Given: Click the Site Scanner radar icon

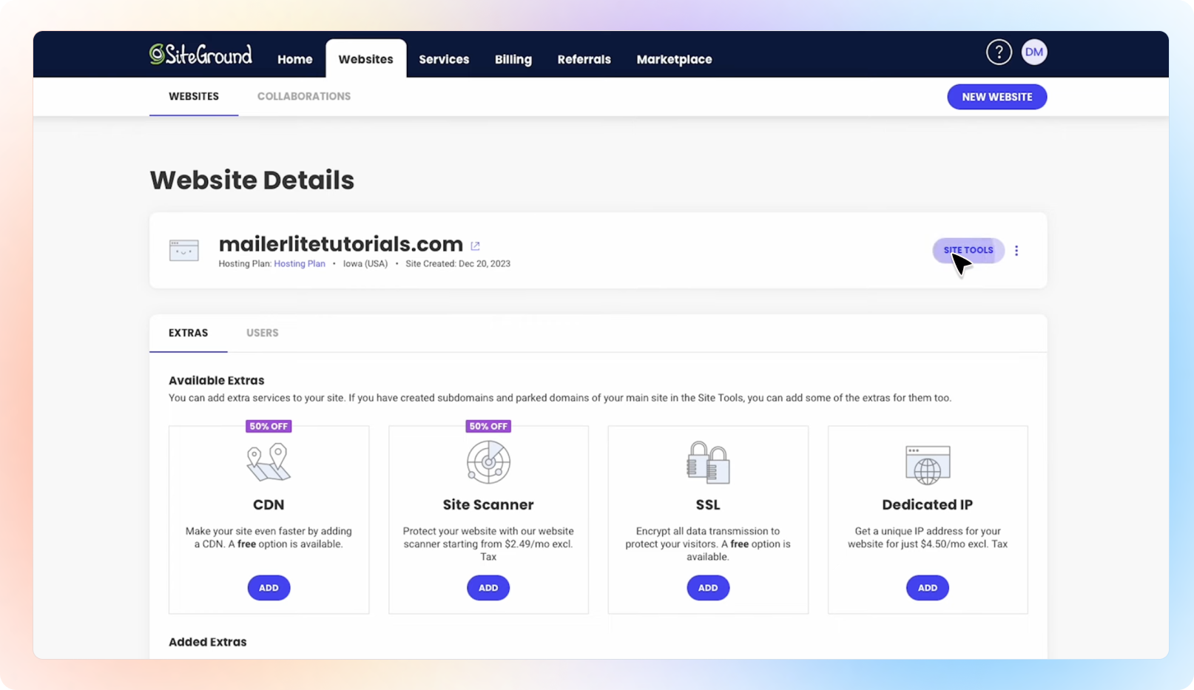Looking at the screenshot, I should pos(488,462).
